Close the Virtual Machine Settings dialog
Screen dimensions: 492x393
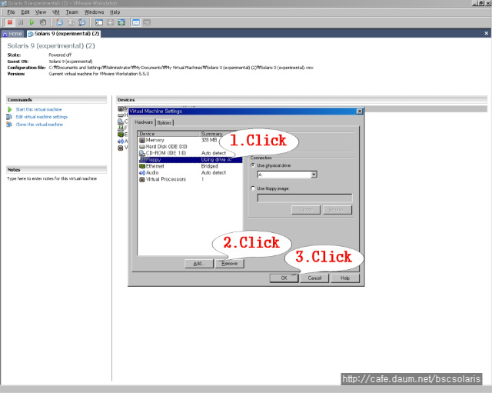[360, 111]
